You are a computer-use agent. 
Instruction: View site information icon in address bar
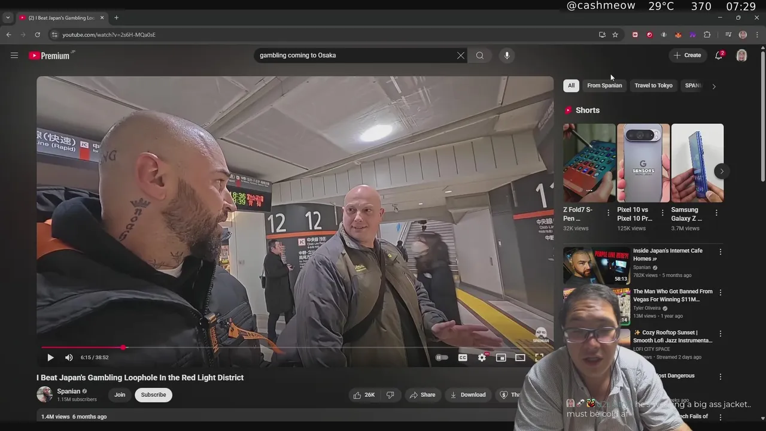pos(54,35)
